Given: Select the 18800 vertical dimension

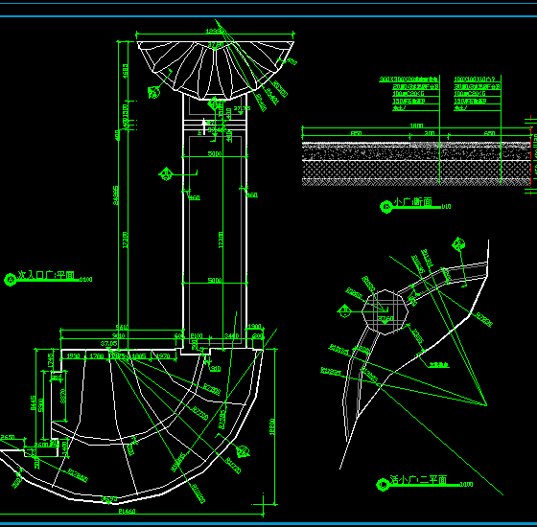Looking at the screenshot, I should click(272, 426).
